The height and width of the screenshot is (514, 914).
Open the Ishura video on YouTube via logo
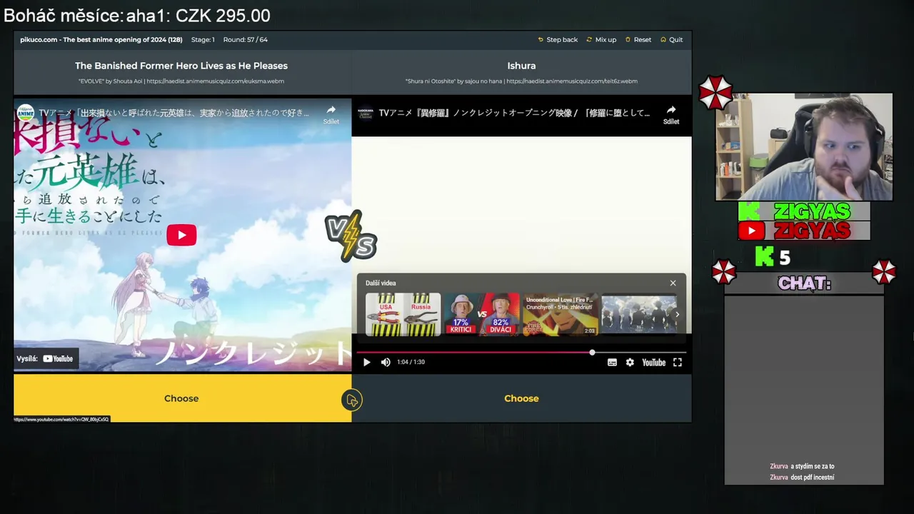[x=653, y=363]
